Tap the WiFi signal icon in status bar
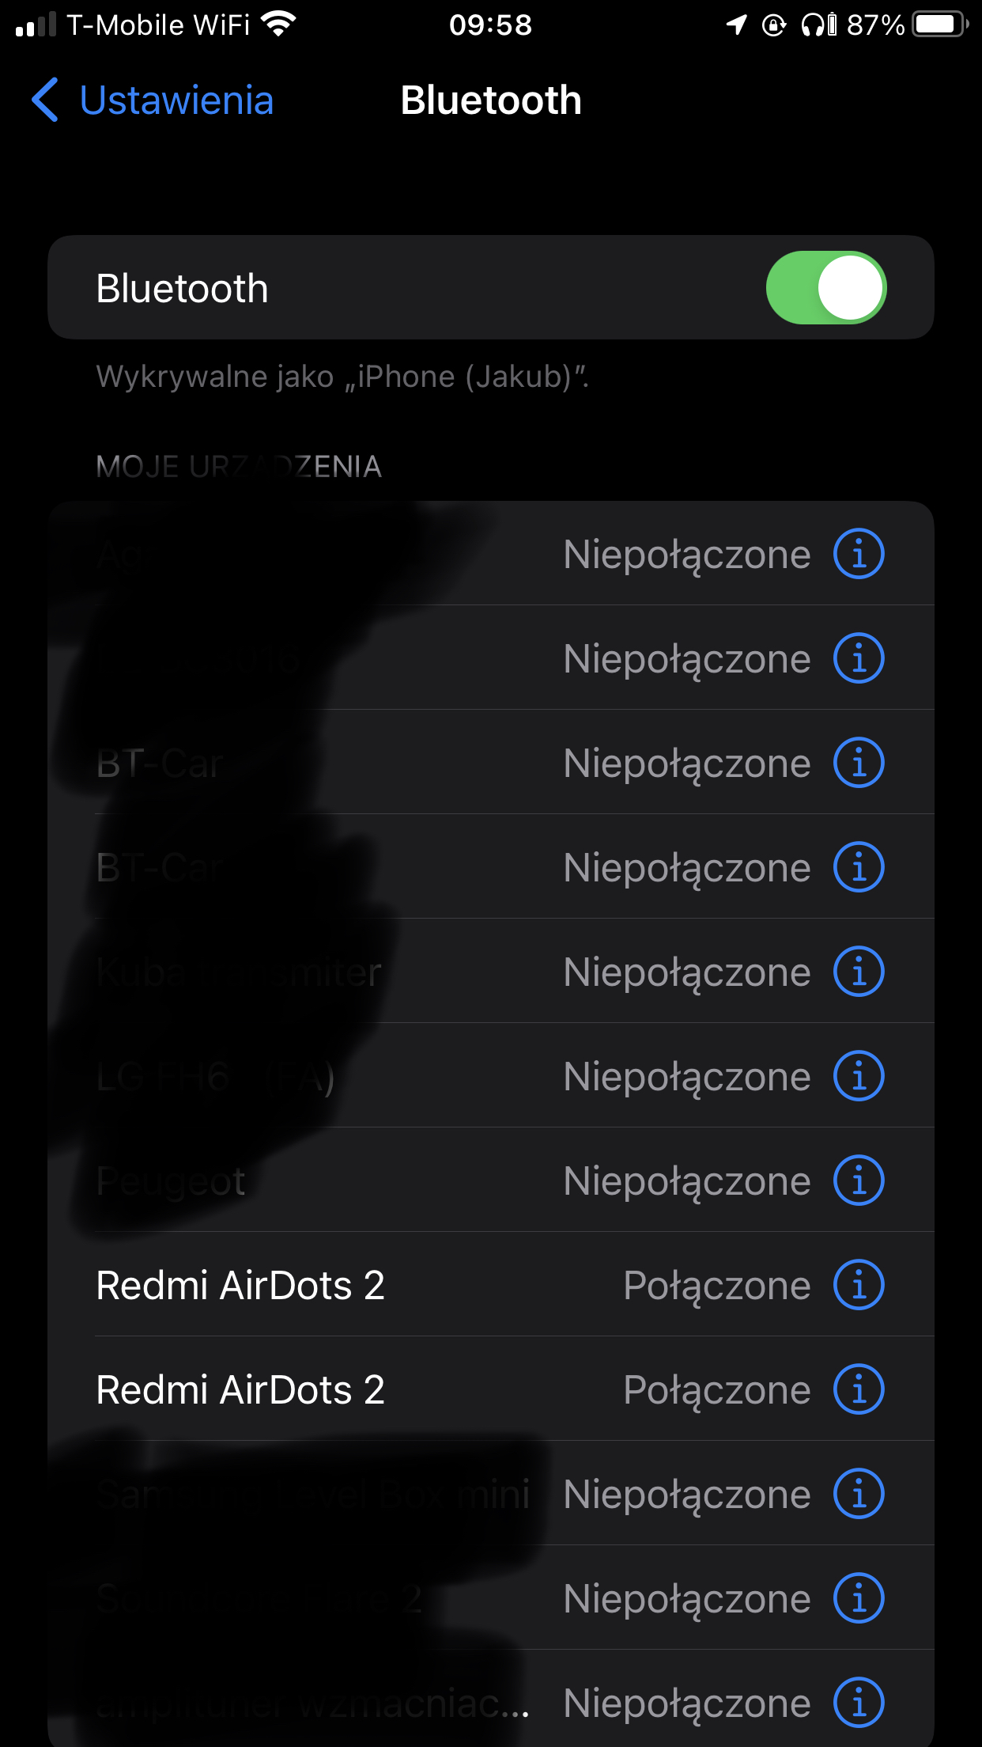 coord(278,25)
